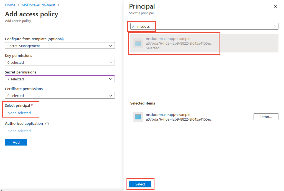This screenshot has width=284, height=191.
Task: Expand the Certificate permissions dropdown
Action: coord(60,95)
